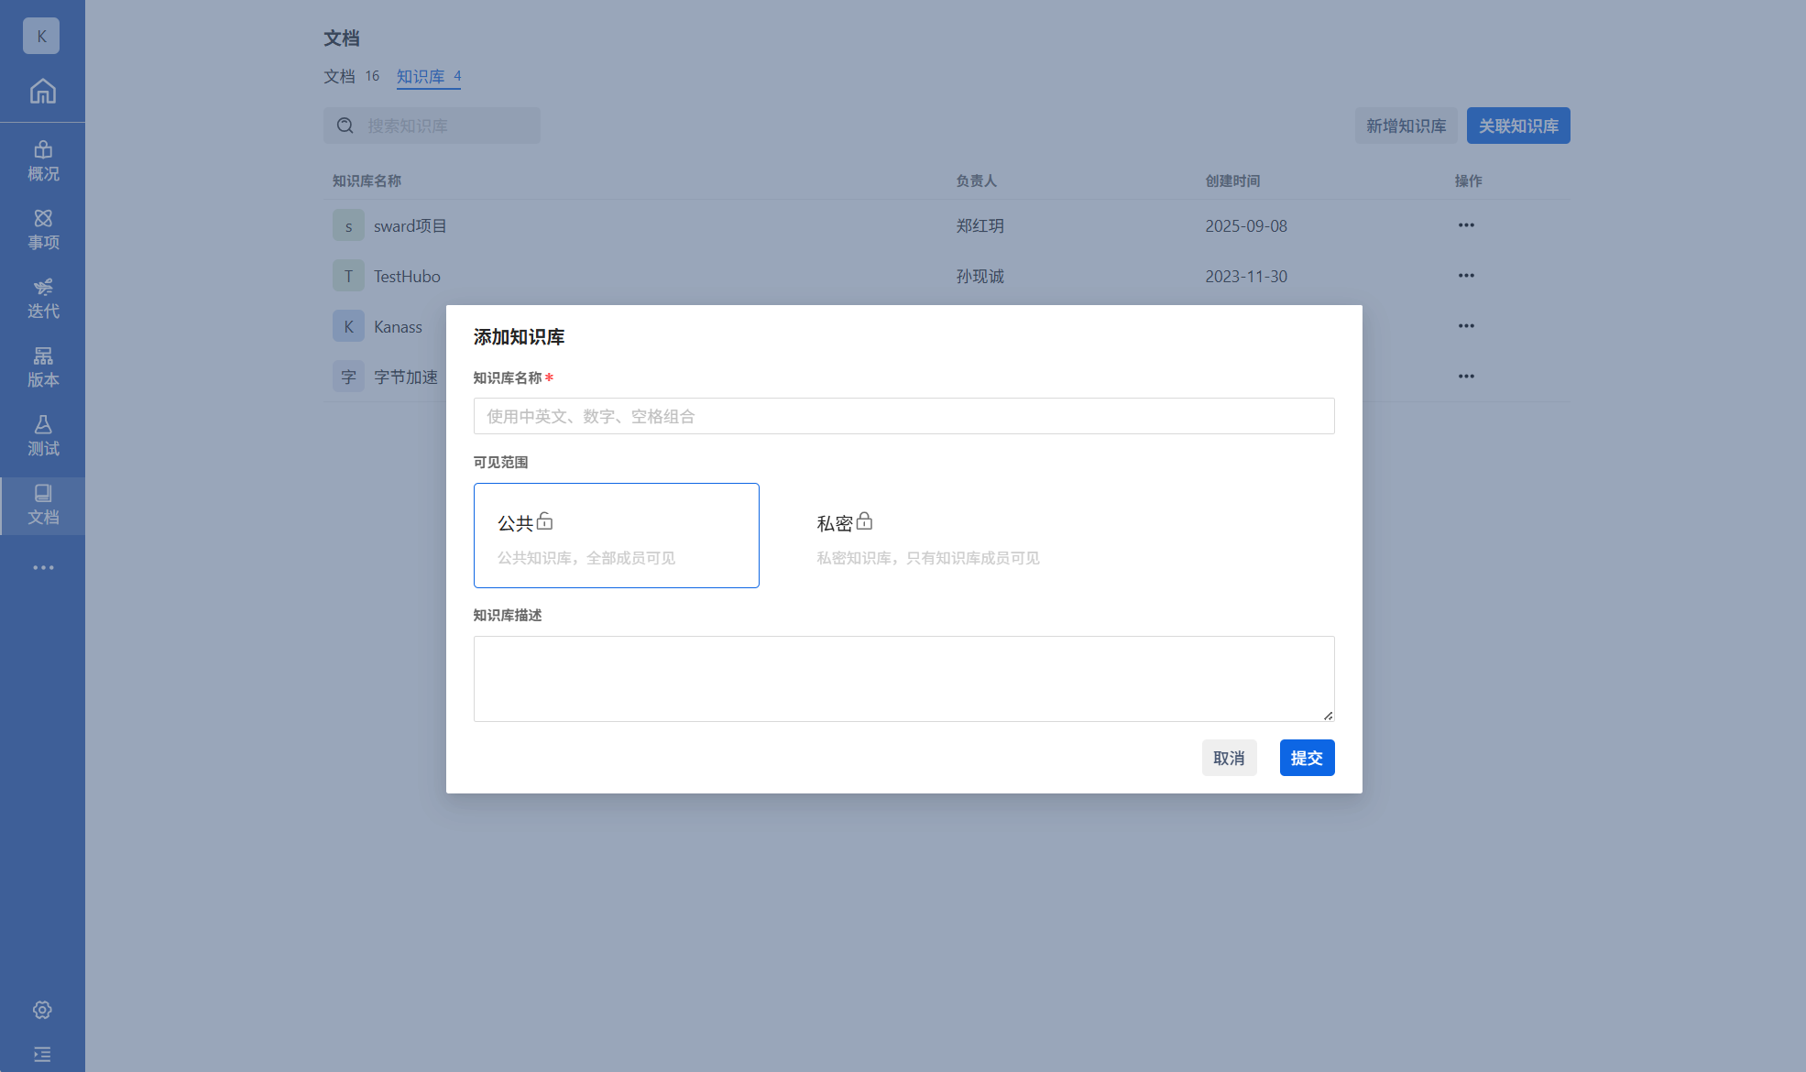Viewport: 1806px width, 1072px height.
Task: Expand sidebar more menu dots
Action: point(42,568)
